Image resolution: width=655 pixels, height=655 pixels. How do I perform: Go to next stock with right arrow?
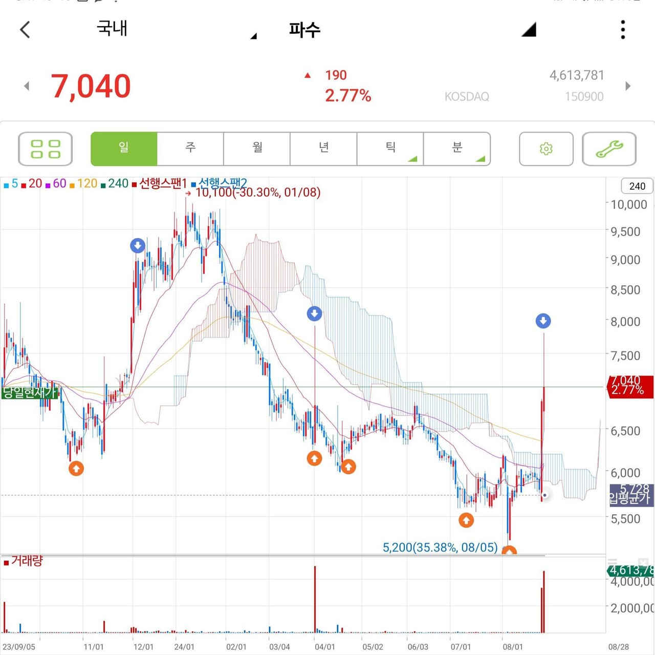pyautogui.click(x=628, y=86)
